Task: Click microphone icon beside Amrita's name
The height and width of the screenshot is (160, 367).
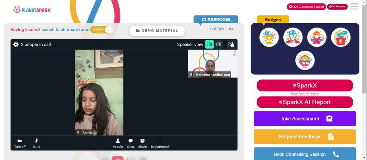Action: pyautogui.click(x=78, y=132)
